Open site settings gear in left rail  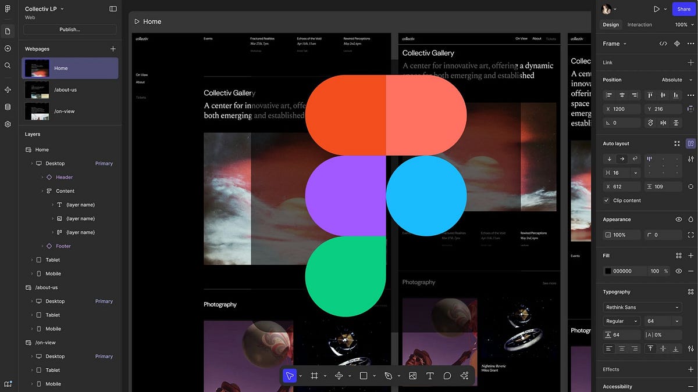point(8,124)
